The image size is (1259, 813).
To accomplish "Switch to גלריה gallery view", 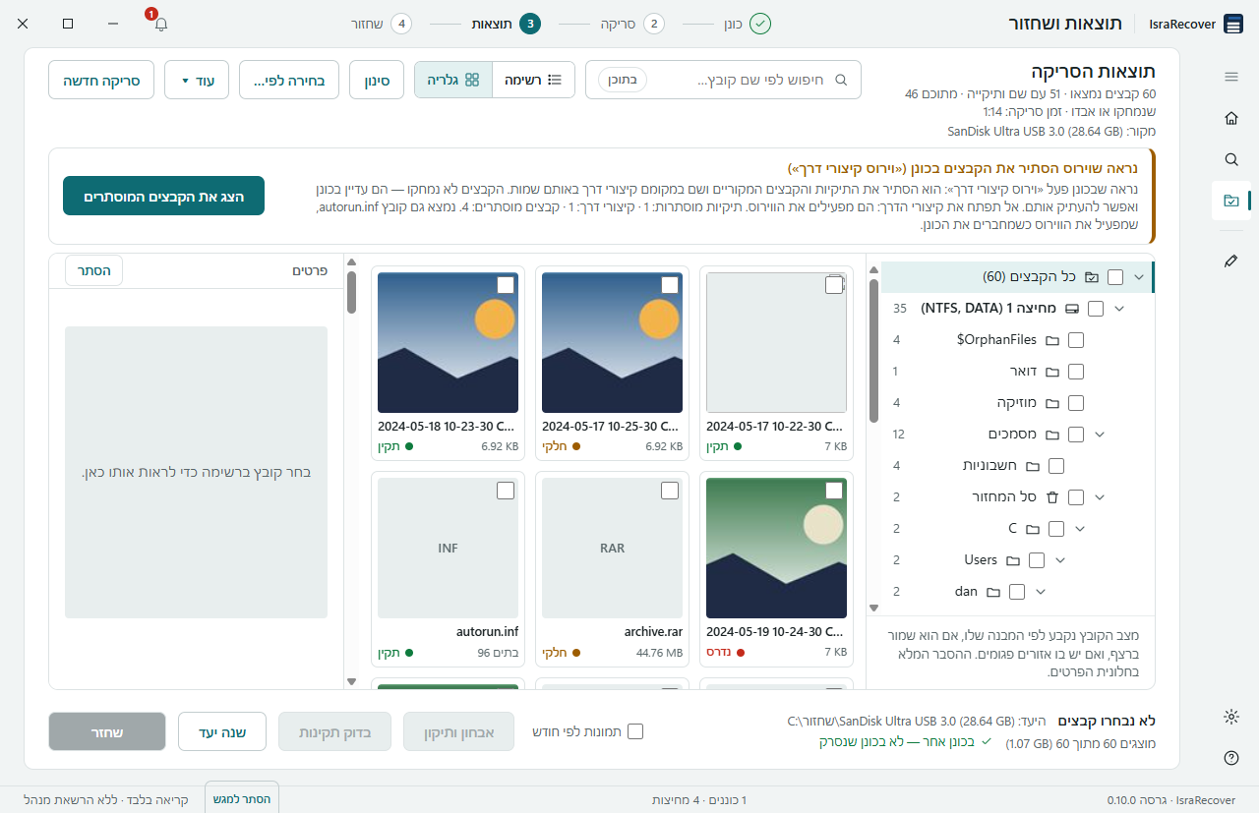I will 453,80.
